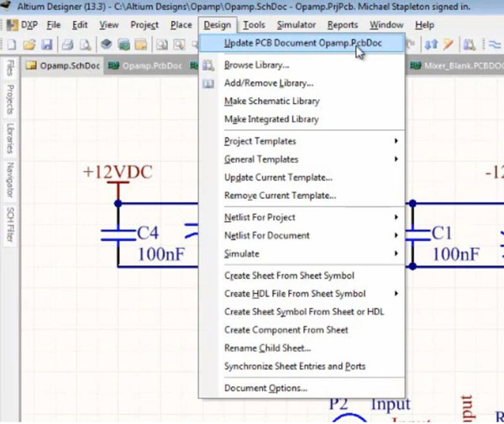Click the Fit All Objects zoom icon
Viewport: 504px width, 424px height.
click(x=161, y=44)
